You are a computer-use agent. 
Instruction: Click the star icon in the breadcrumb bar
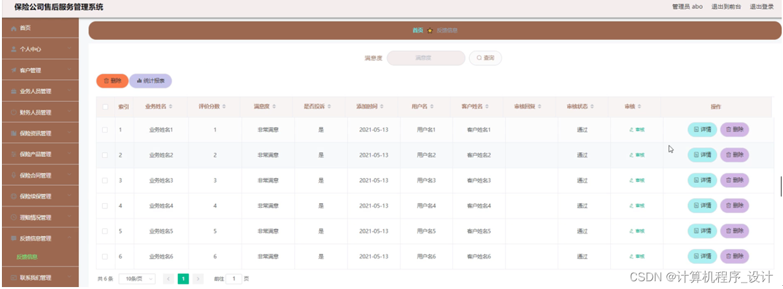point(430,31)
